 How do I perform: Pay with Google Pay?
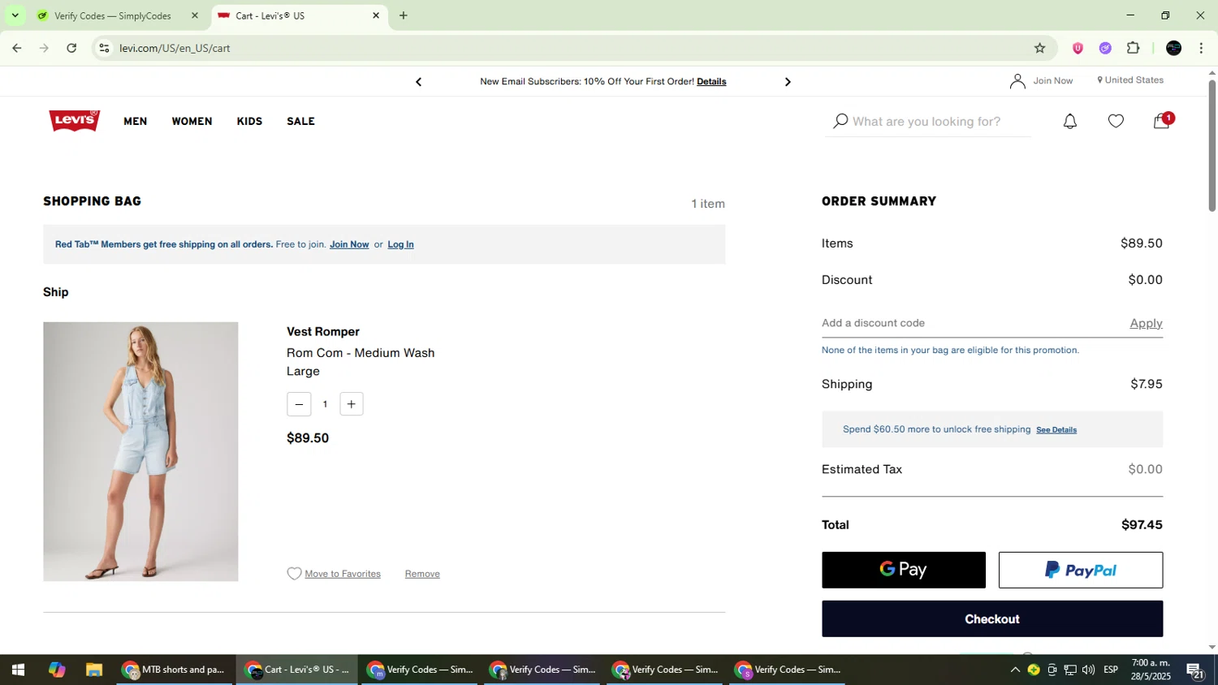[904, 570]
